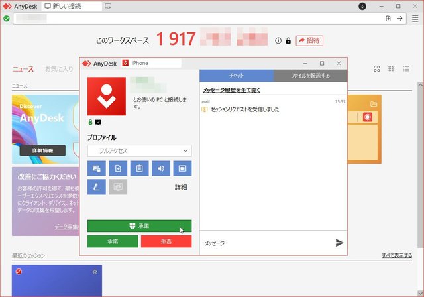Click the セッションリクエストを受信しました message

tap(245, 109)
